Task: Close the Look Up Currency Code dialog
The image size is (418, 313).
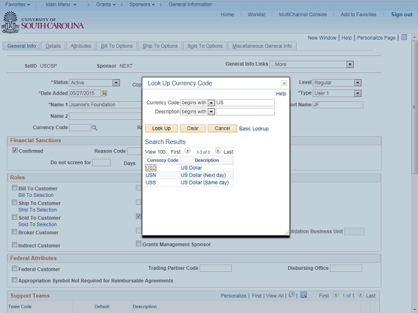Action: coord(283,83)
